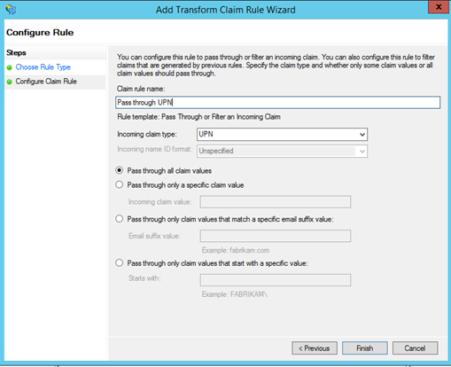Click green bullet icon beside Configure Claim Rule

[10, 82]
